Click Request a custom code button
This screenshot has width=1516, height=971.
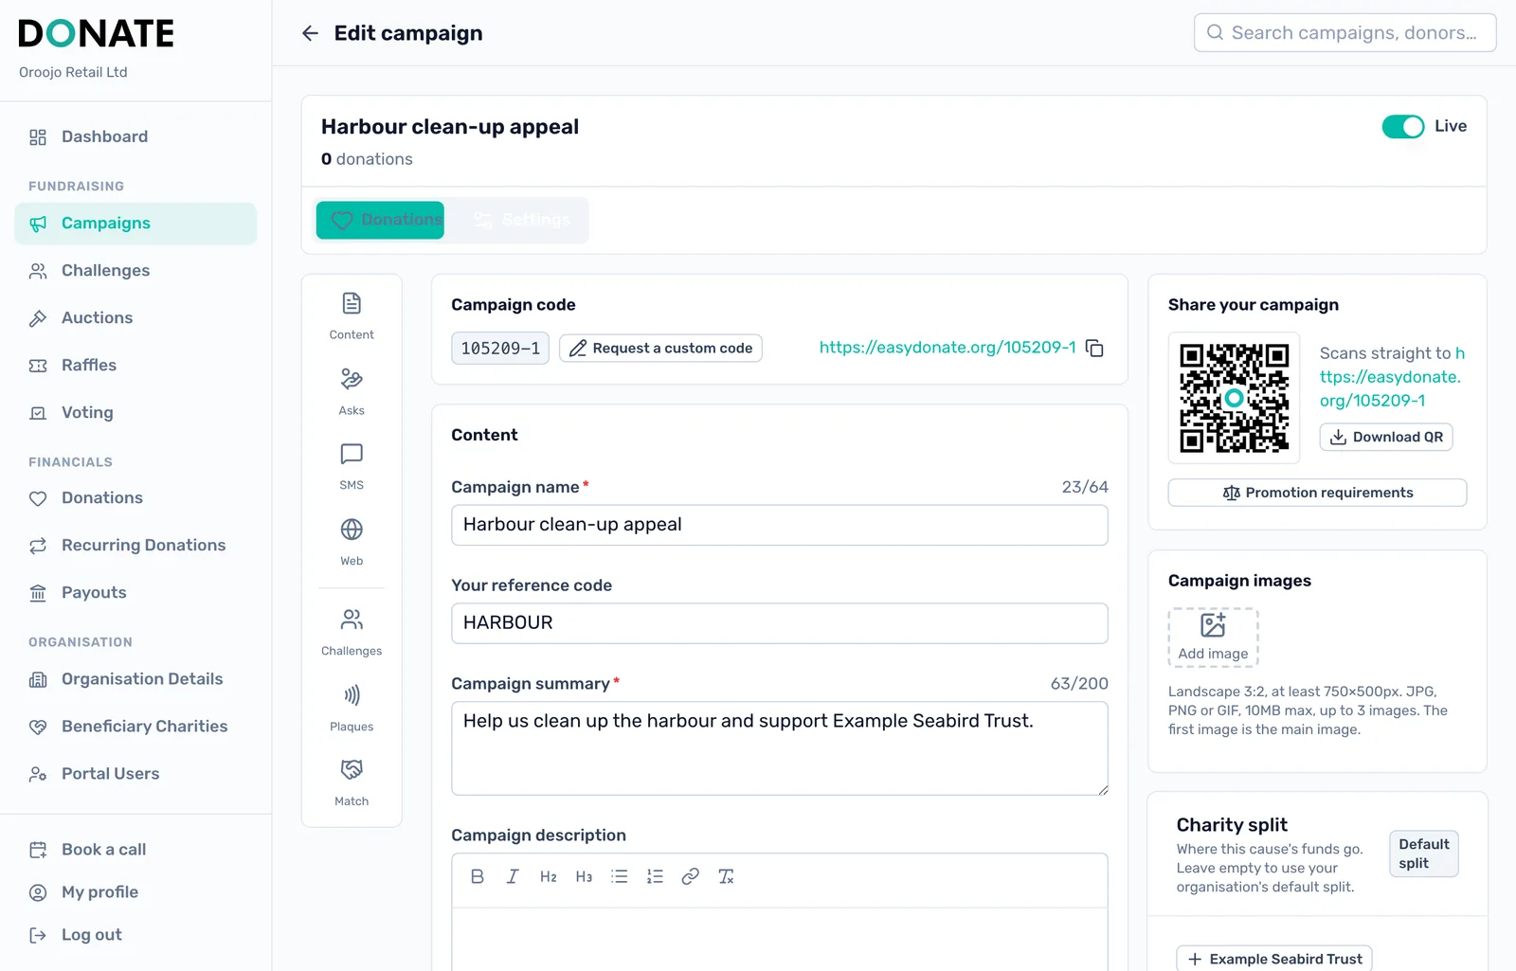tap(660, 348)
